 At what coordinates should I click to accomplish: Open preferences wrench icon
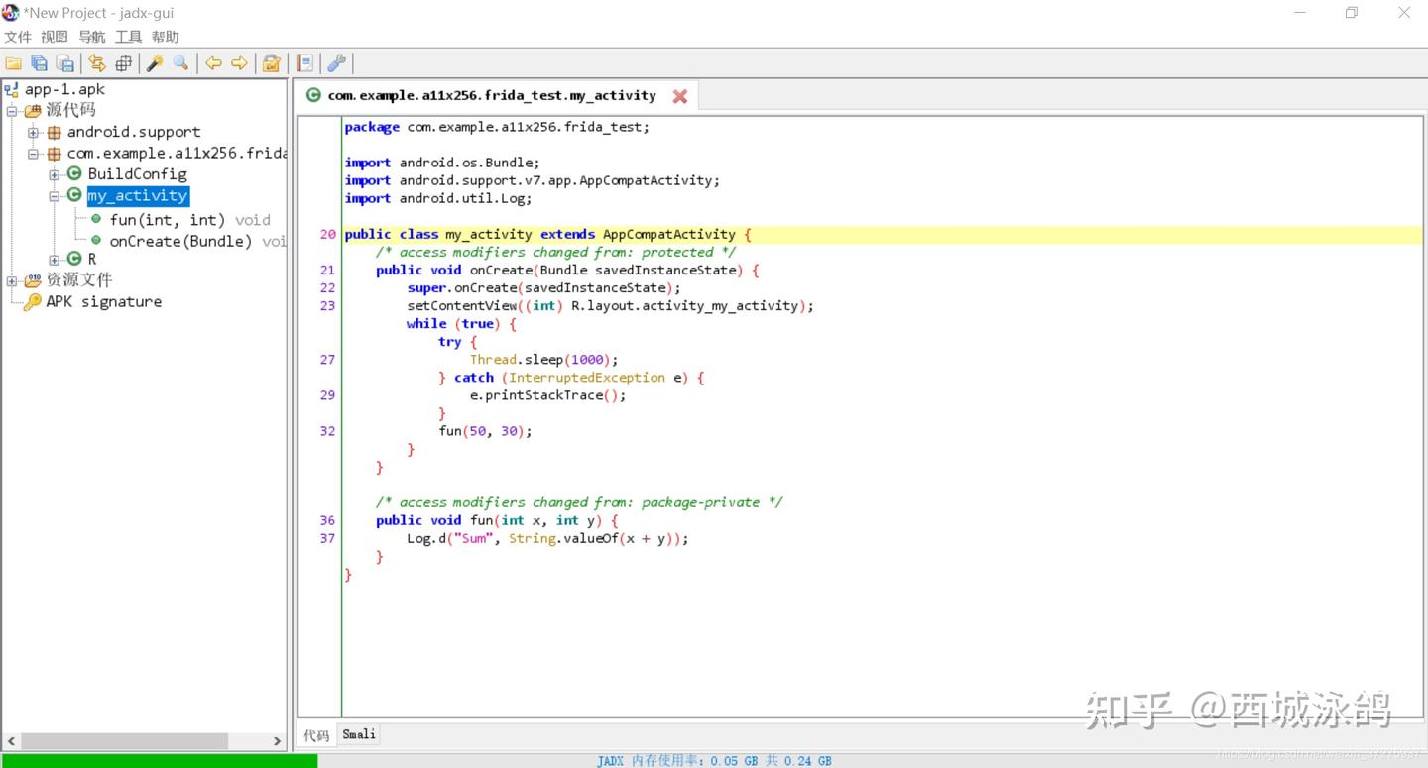coord(336,63)
